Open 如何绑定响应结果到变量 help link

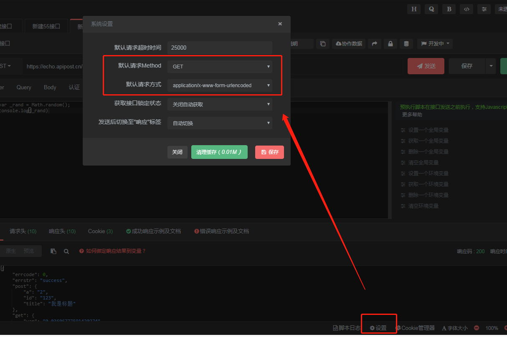point(112,251)
